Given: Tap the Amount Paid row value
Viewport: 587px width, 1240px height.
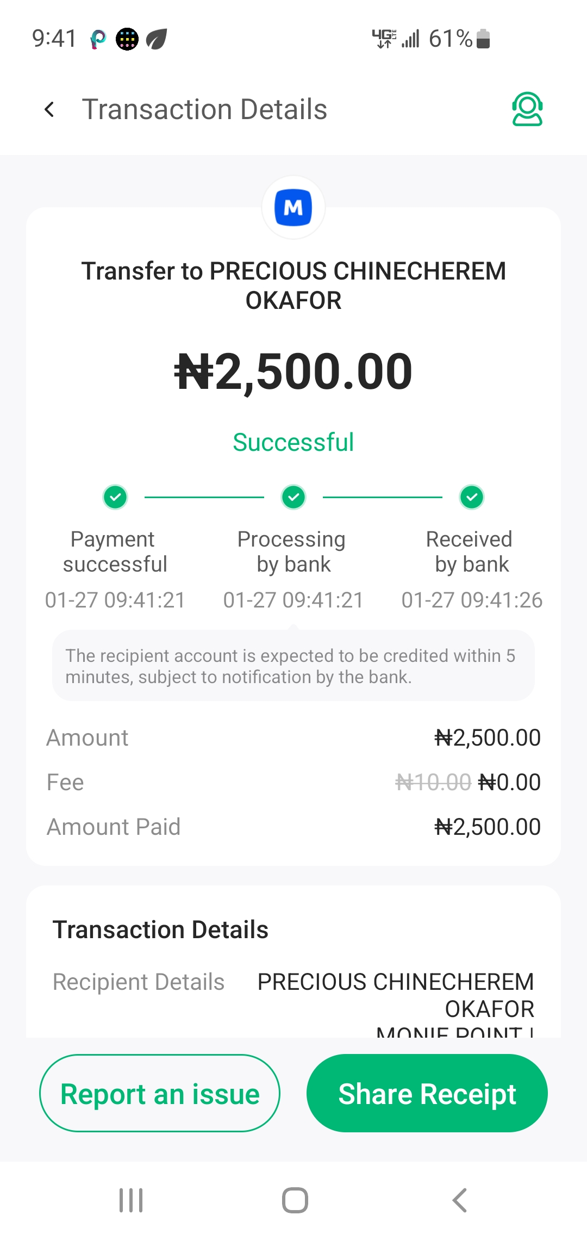Looking at the screenshot, I should tap(488, 827).
